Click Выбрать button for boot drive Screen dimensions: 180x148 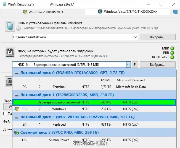(157, 65)
